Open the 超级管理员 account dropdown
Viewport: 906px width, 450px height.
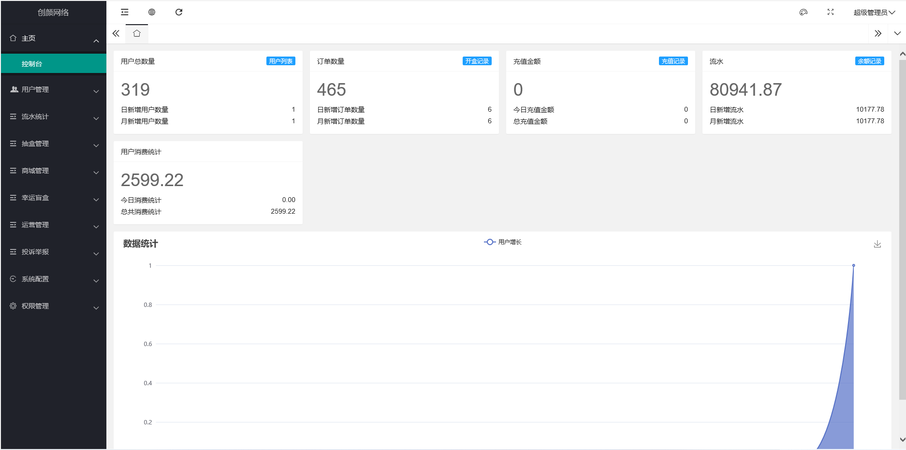(x=874, y=13)
